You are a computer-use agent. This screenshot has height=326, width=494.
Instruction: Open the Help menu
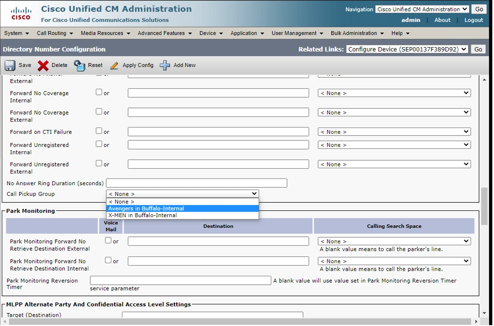click(x=400, y=33)
